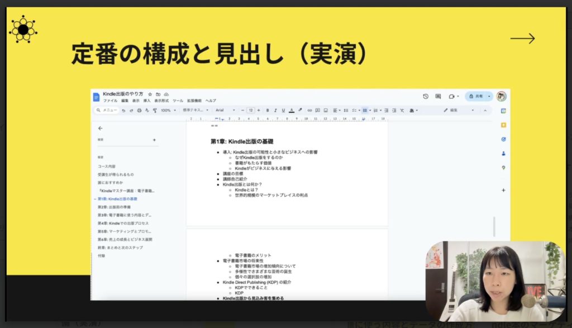Viewport: 572px width, 328px height.
Task: Click the print icon in toolbar
Action: [139, 111]
